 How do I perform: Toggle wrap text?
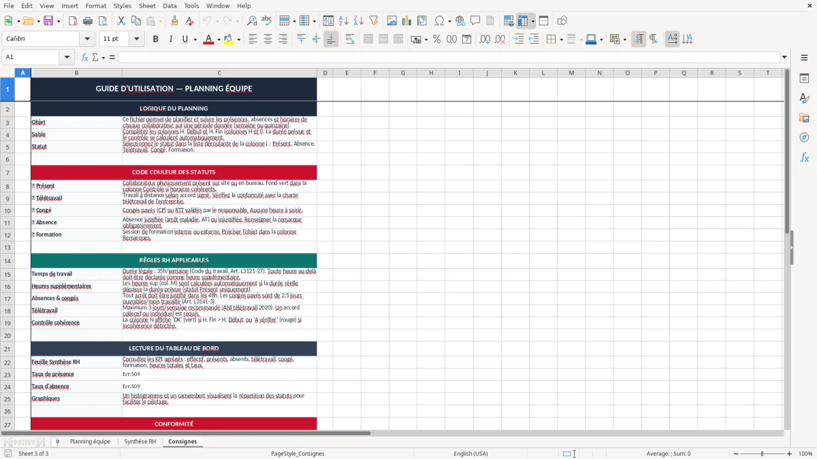tap(350, 39)
